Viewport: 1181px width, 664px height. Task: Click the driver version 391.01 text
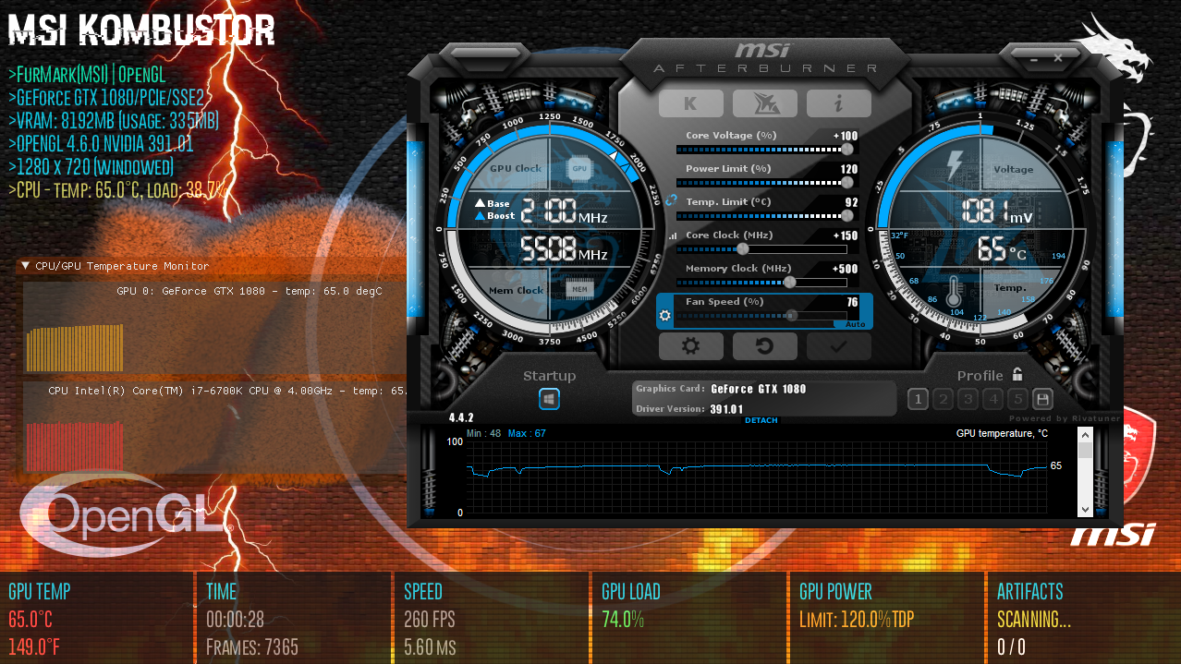click(727, 409)
